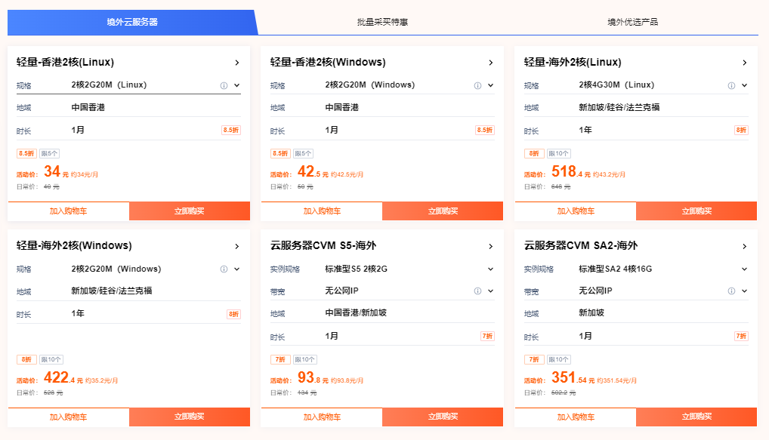
Task: Click 新加坡/硅谷/法兰克福 region on 轻量-海外2核(Windows) card
Action: coord(111,291)
